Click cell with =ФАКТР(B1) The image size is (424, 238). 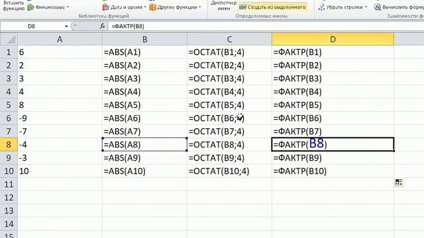click(333, 52)
